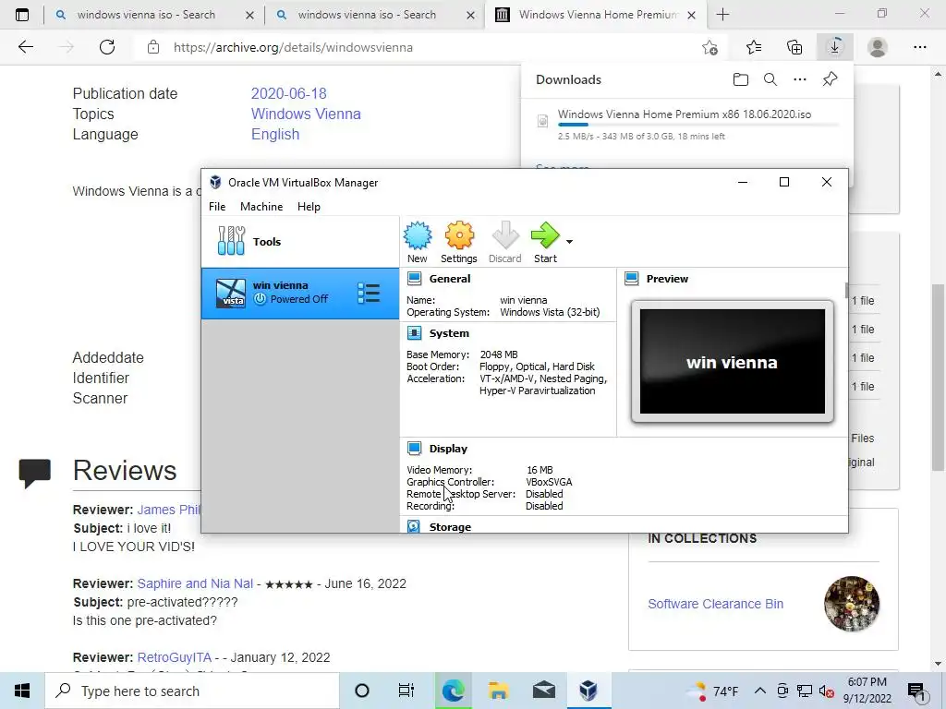This screenshot has width=946, height=709.
Task: Open reviewer RetroGuyITA link
Action: click(175, 657)
